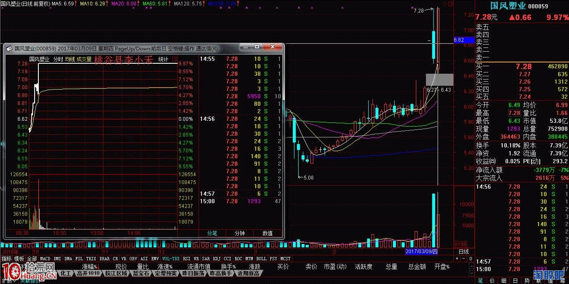Expand the 扩展 menu at bottom left
569x284 pixels.
click(8, 281)
